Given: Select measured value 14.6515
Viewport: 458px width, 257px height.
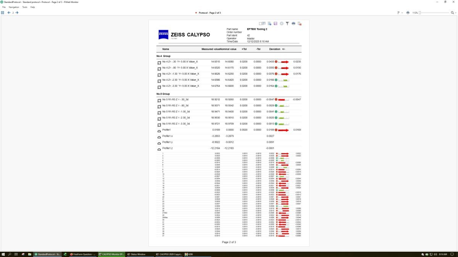Looking at the screenshot, I should click(x=216, y=61).
